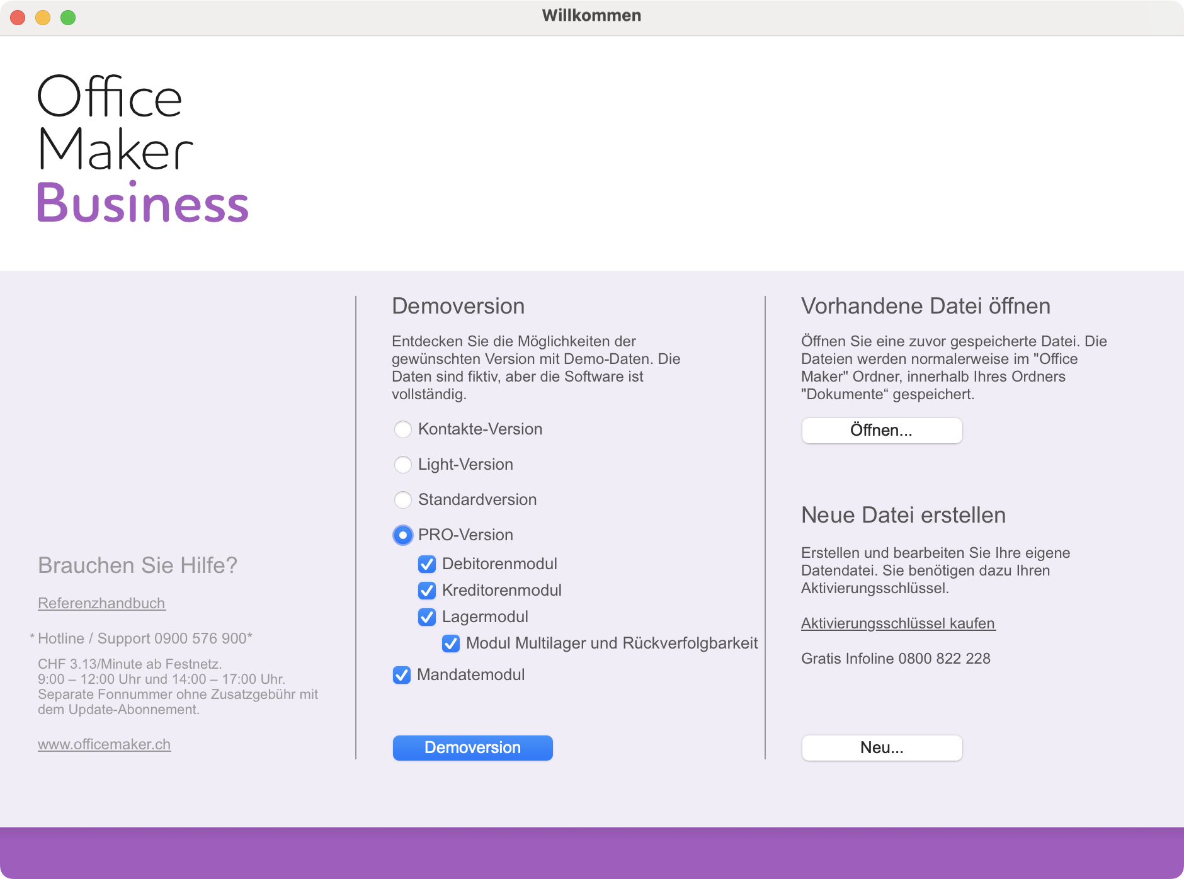This screenshot has width=1184, height=879.
Task: Start the blue Demoversion button
Action: pos(473,748)
